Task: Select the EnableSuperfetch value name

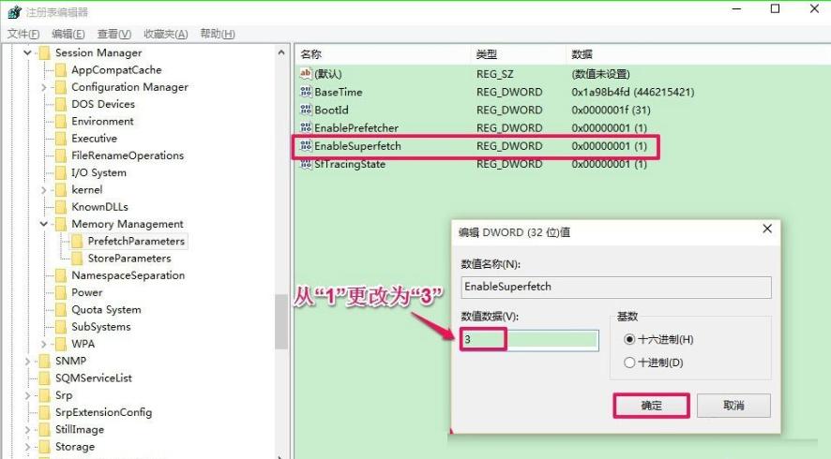Action: (x=357, y=146)
